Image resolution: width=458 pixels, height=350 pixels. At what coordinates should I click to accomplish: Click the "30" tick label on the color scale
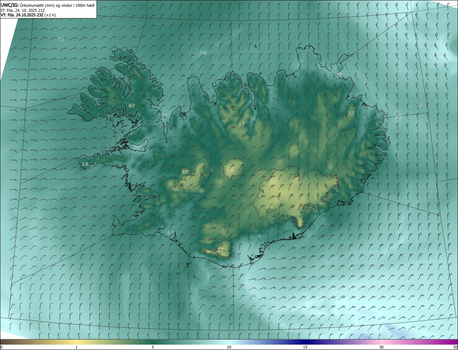click(381, 347)
